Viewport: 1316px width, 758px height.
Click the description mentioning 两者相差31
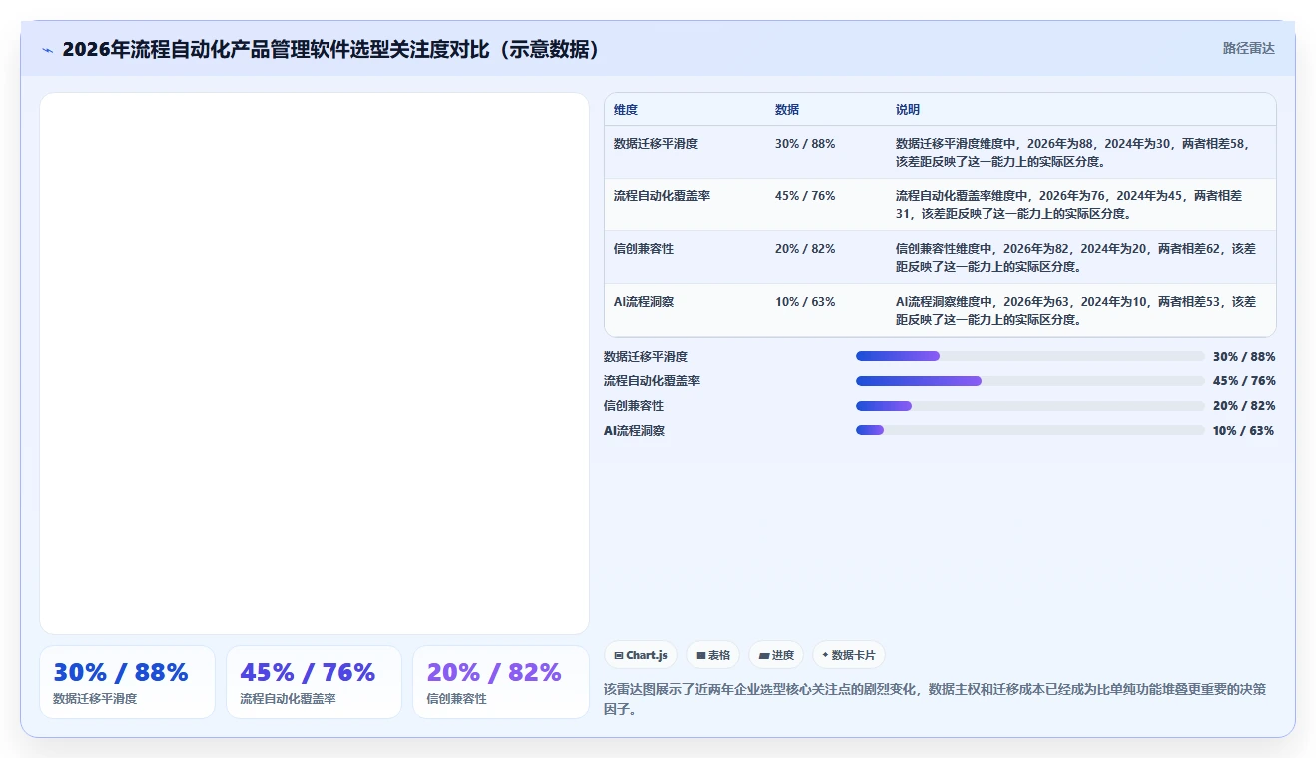(1069, 204)
